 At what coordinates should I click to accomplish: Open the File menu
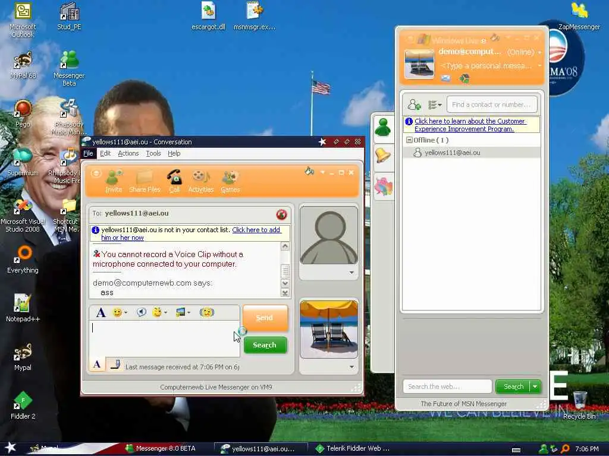click(88, 154)
